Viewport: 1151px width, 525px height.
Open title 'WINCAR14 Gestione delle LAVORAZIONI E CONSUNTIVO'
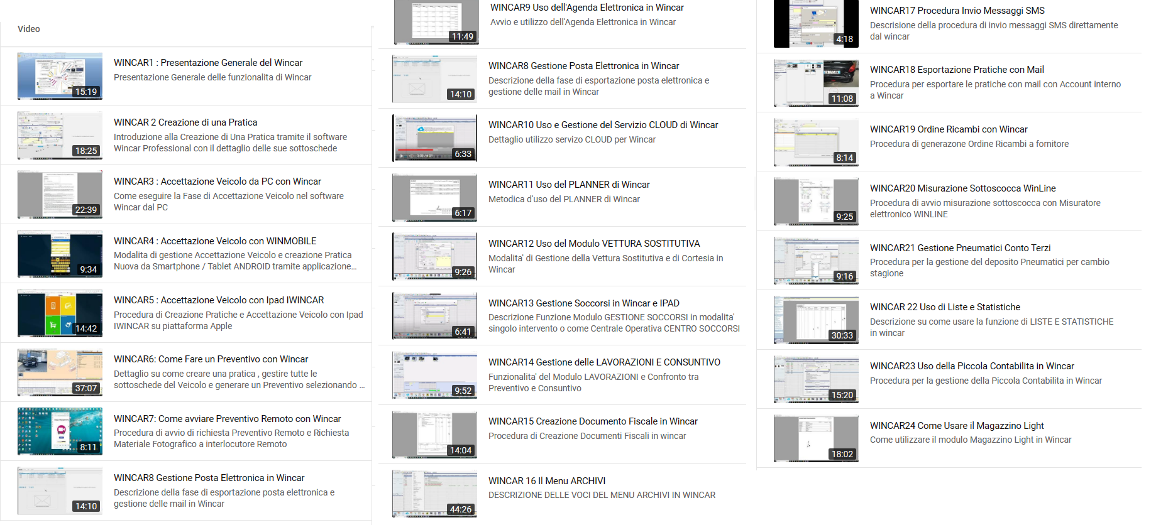605,362
